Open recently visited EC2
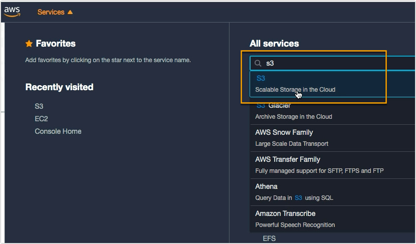 click(x=41, y=119)
